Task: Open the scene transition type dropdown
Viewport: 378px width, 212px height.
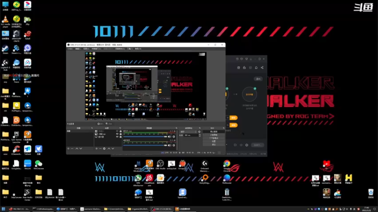Action: pos(188,132)
